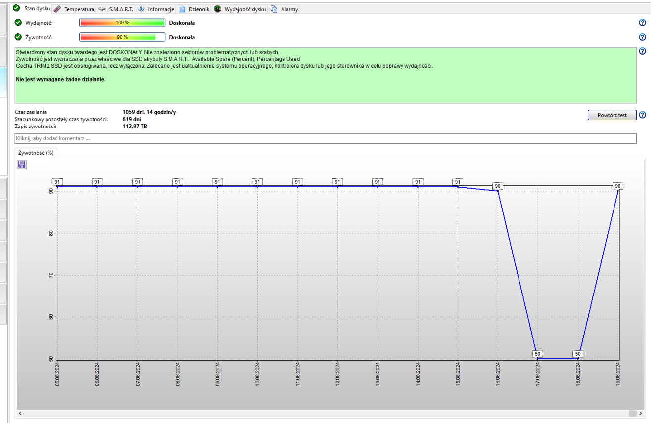661x423 pixels.
Task: Click the 17.08.2024 date on the chart axis
Action: click(538, 375)
